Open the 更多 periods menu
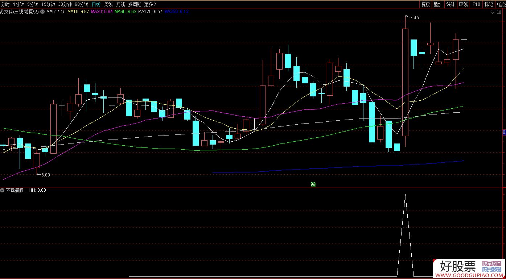The height and width of the screenshot is (279, 506). tap(150, 4)
